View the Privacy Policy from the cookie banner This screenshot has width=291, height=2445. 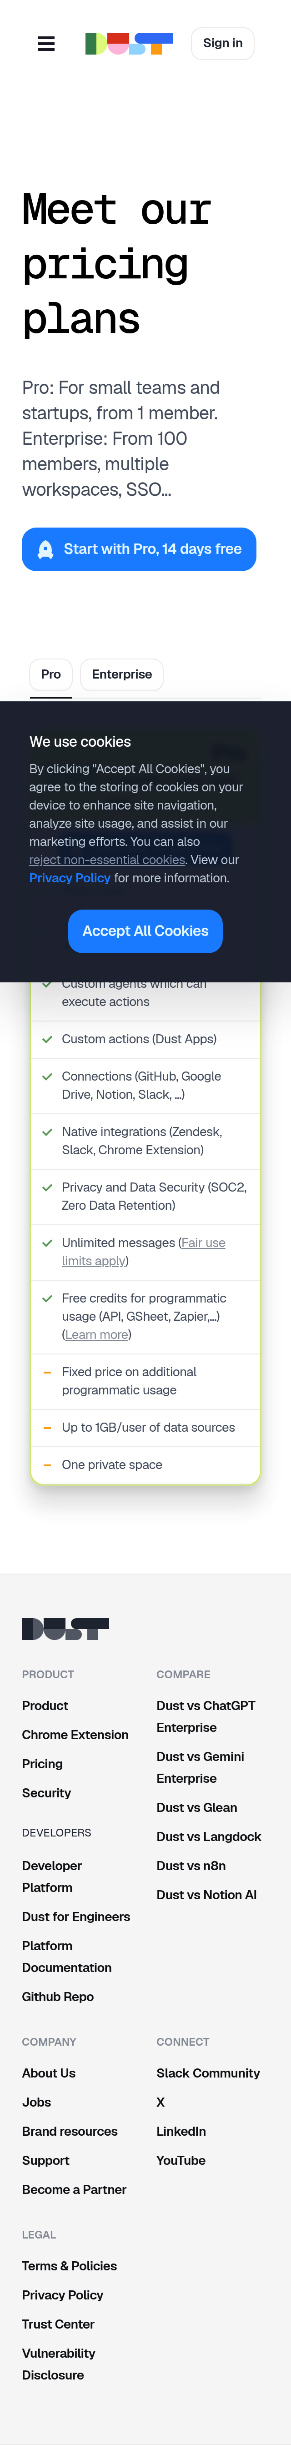tap(69, 878)
